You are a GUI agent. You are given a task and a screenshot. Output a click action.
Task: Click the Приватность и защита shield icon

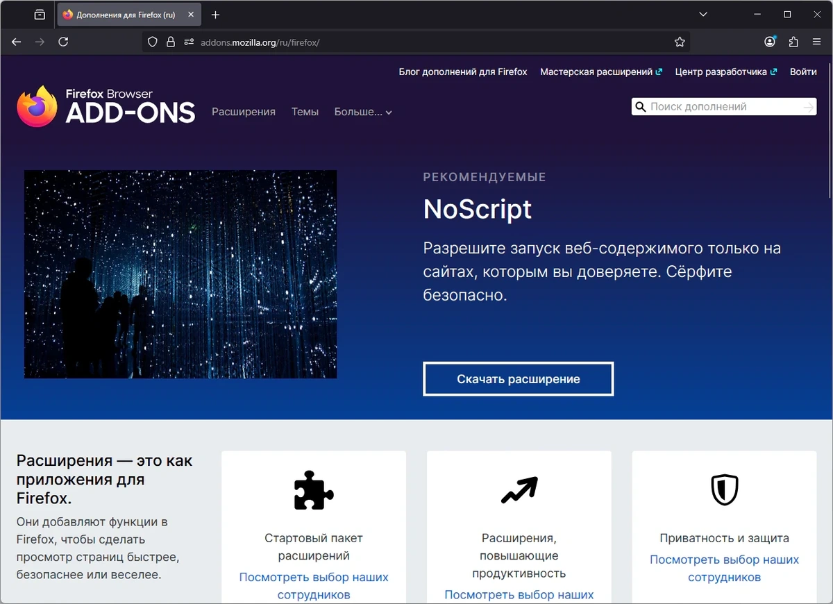click(725, 490)
